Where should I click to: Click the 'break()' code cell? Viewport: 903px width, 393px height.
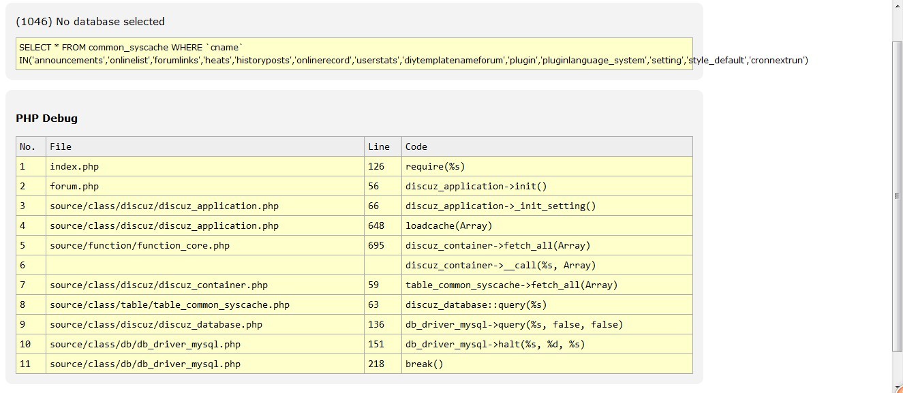[x=547, y=364]
